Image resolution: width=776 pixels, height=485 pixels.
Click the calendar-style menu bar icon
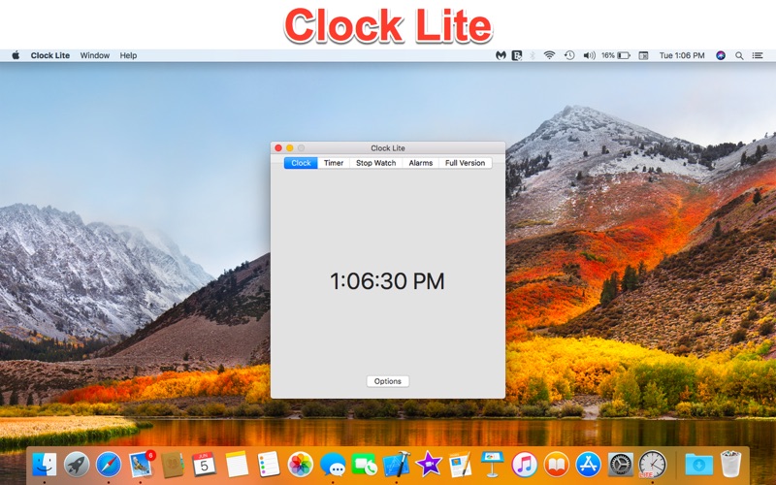coord(643,55)
